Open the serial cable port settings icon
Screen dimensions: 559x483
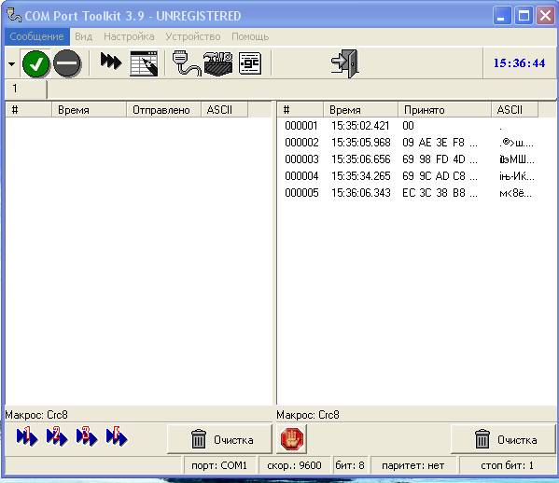coord(187,63)
